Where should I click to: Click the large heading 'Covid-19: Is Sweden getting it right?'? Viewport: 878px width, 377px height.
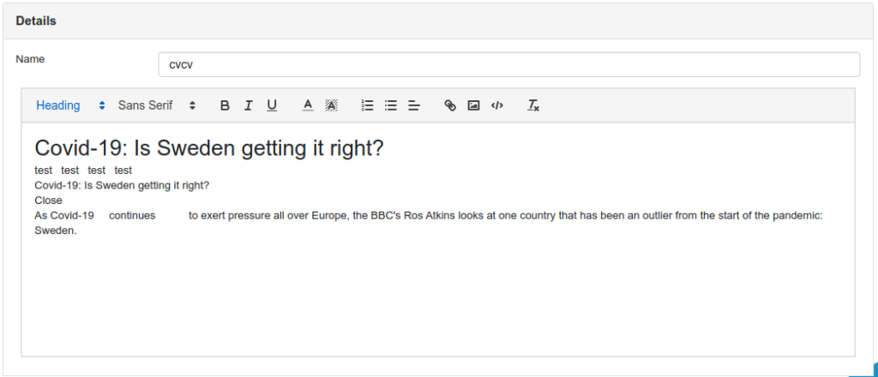pos(209,149)
